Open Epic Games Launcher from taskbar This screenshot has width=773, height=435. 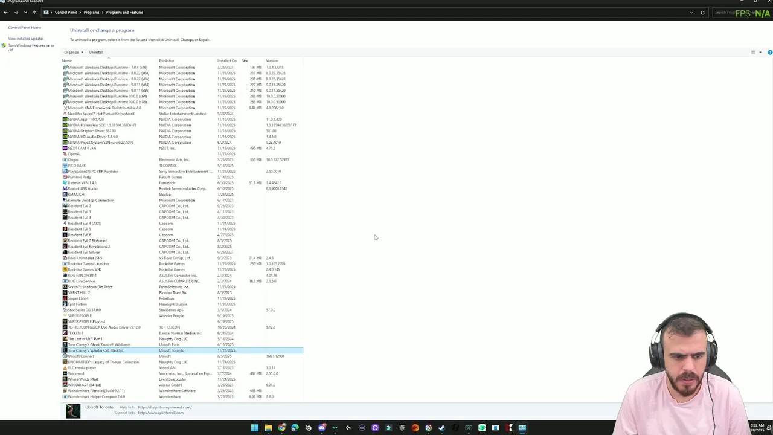point(402,428)
